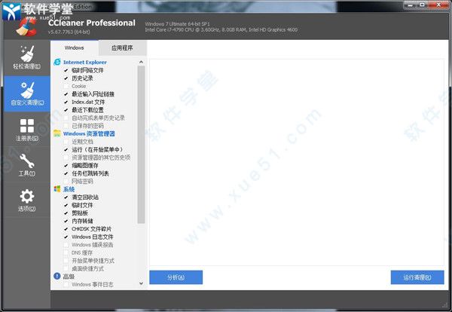Click the Windows 资源管理器 folder icon
Screen dimensions: 452x312
tap(57, 133)
